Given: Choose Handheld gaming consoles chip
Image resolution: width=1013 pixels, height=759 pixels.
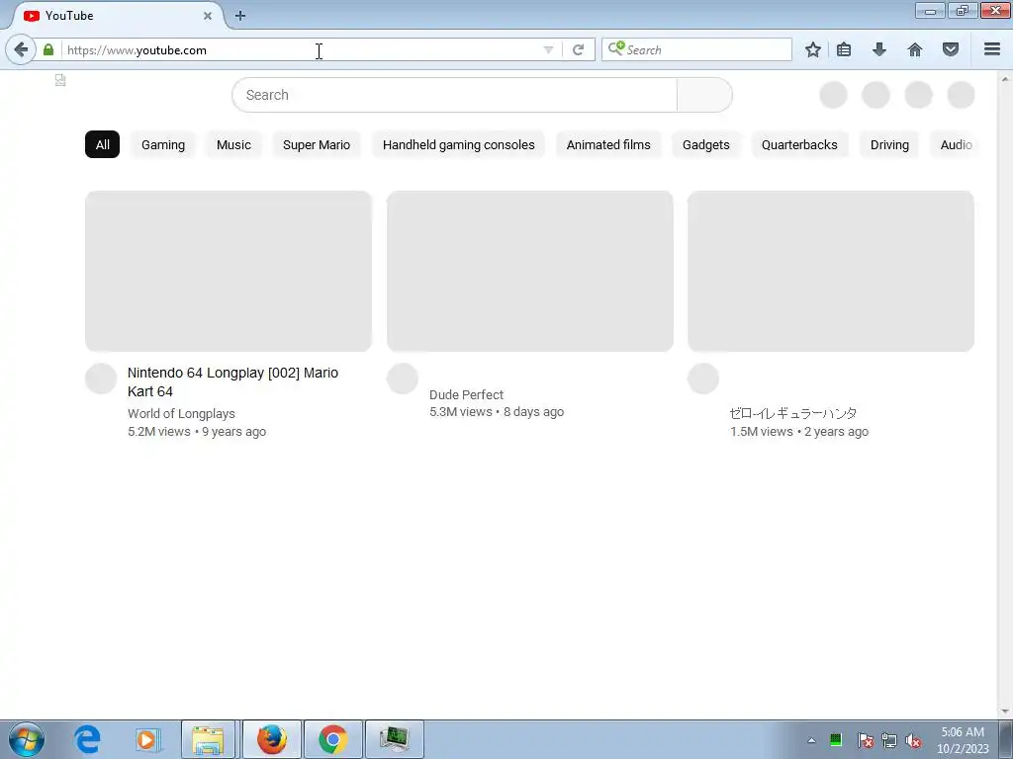Looking at the screenshot, I should (x=459, y=144).
